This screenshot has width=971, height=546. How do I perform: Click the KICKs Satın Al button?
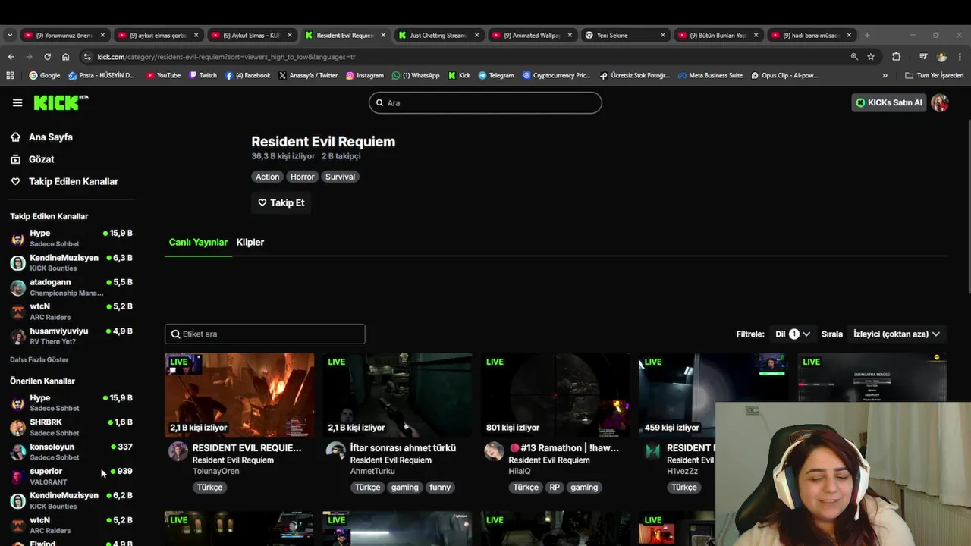(889, 102)
